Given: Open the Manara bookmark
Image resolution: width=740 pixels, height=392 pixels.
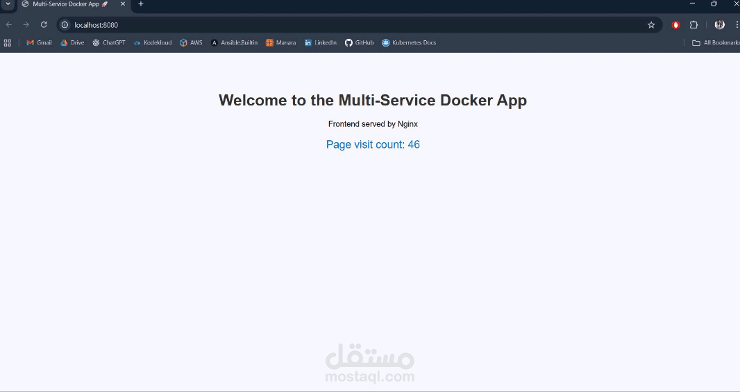Looking at the screenshot, I should tap(281, 43).
